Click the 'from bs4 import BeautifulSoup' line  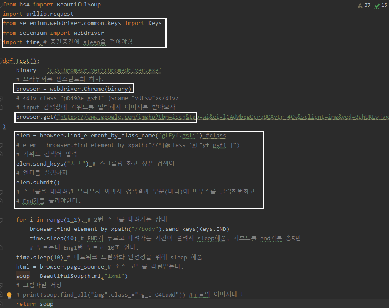coord(52,5)
